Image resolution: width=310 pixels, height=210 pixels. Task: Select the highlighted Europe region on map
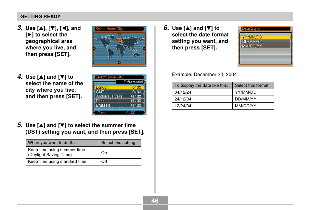pyautogui.click(x=120, y=41)
